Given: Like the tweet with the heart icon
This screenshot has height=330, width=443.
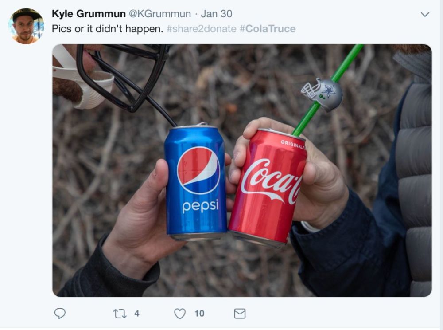Looking at the screenshot, I should (x=180, y=314).
